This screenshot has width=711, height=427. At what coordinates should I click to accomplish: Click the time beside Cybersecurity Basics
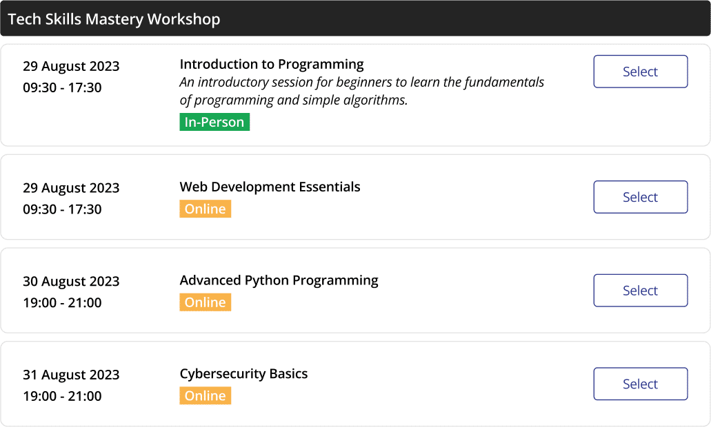[x=62, y=396]
